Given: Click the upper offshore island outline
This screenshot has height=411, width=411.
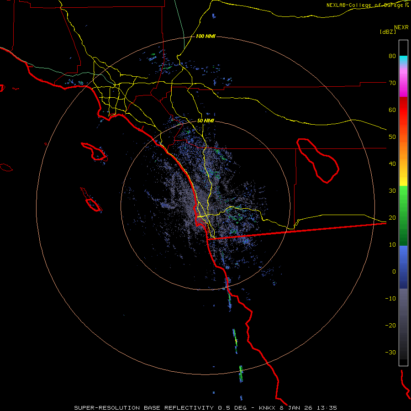Looking at the screenshot, I should [x=94, y=152].
